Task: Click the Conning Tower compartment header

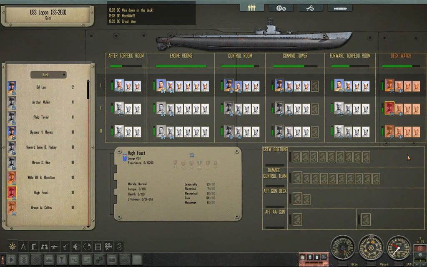Action: (x=295, y=56)
